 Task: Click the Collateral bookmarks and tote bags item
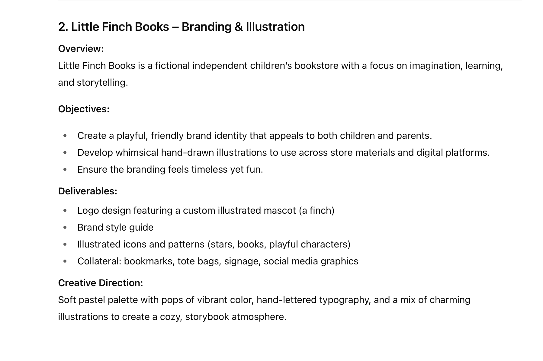(218, 261)
